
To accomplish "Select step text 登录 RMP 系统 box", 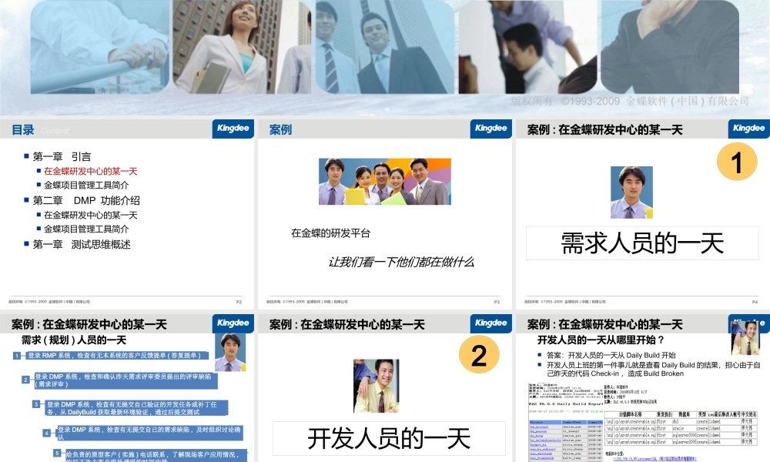I will tap(117, 356).
